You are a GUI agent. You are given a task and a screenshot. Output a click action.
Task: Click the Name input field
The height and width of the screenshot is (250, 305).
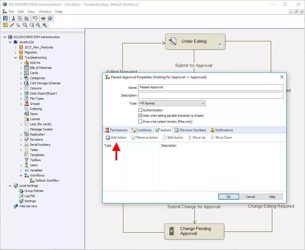(211, 87)
